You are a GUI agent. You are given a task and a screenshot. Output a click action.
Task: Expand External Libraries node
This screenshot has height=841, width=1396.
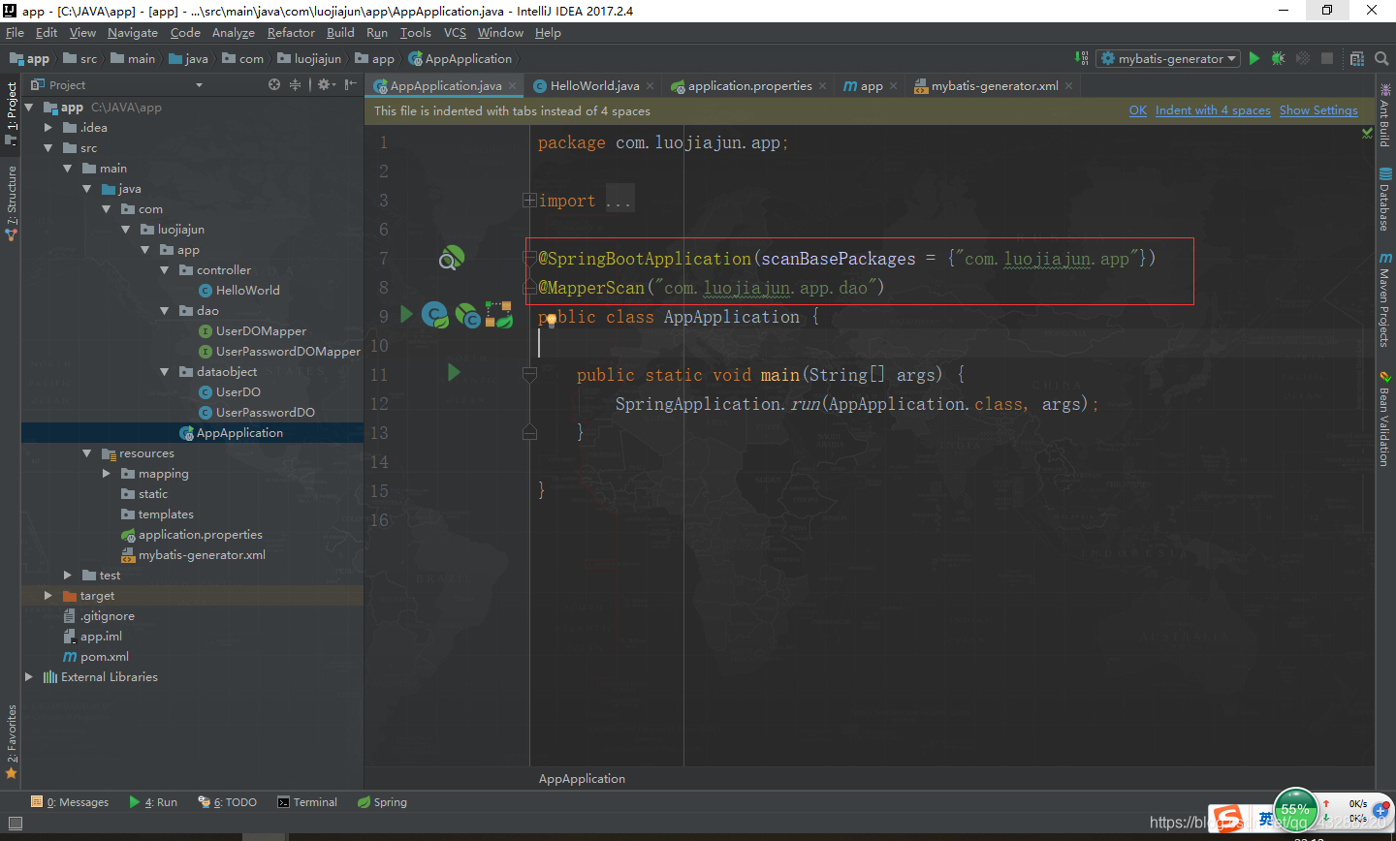click(29, 677)
